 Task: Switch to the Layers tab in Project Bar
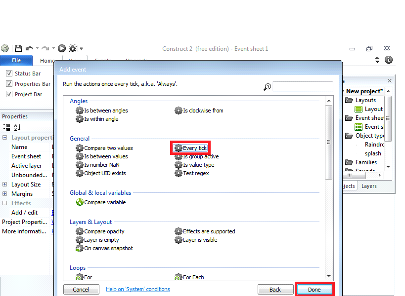tap(369, 186)
